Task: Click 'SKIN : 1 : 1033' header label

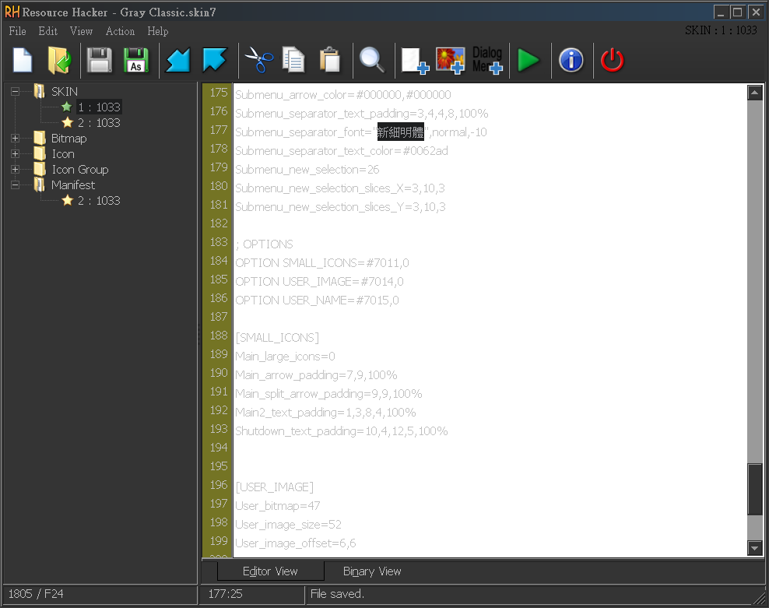Action: click(721, 30)
